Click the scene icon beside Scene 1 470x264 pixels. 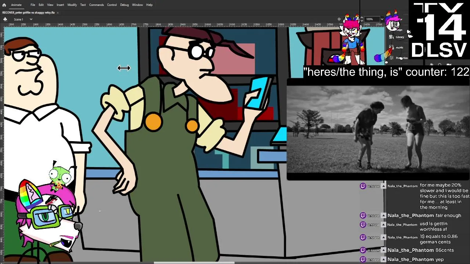(x=5, y=19)
